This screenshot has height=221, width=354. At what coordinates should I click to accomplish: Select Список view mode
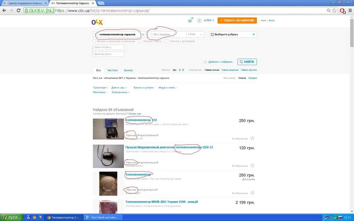[242, 78]
